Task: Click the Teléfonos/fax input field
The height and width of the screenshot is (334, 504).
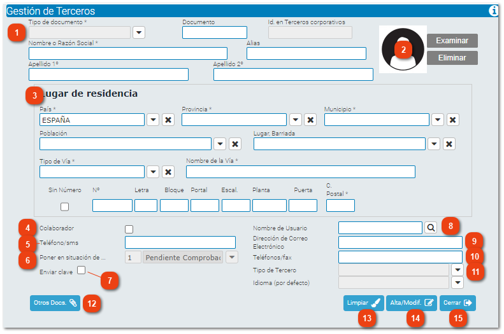Action: pos(400,257)
